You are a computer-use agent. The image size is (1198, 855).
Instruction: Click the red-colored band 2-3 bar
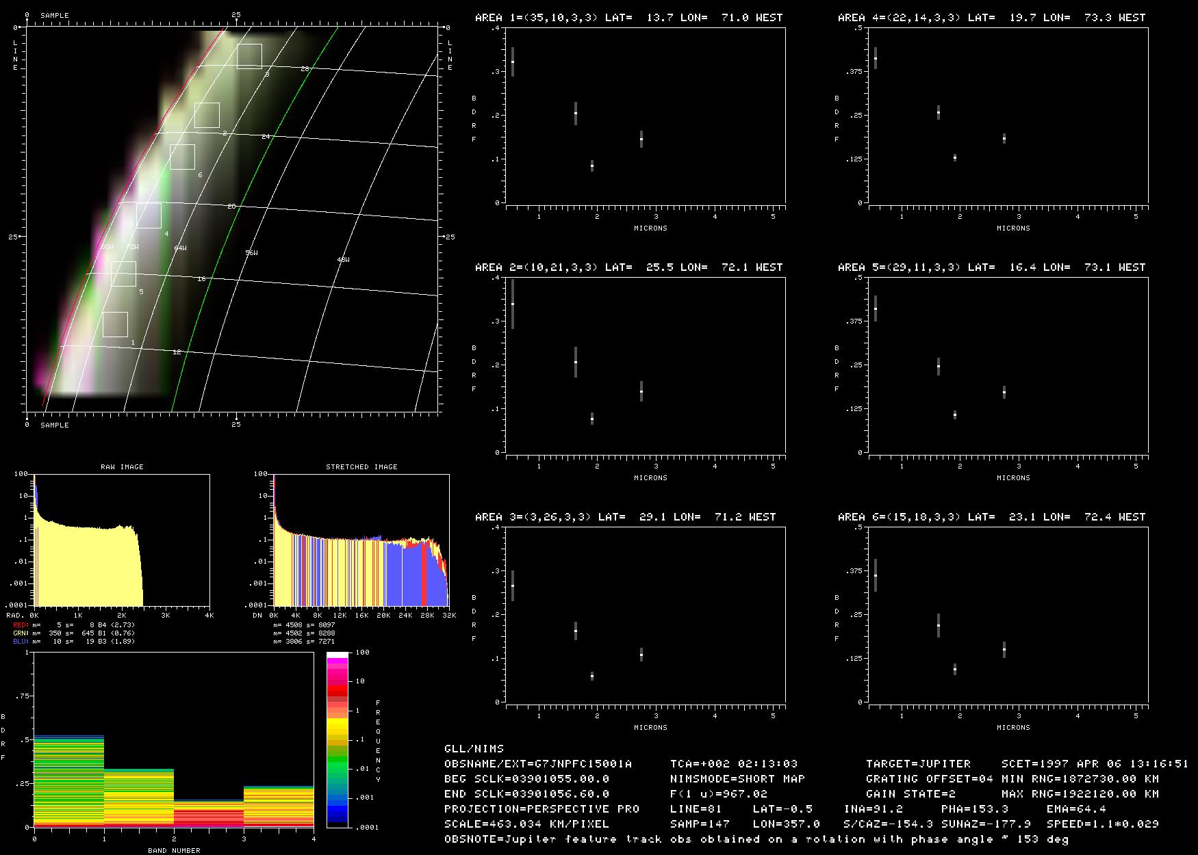(x=208, y=814)
